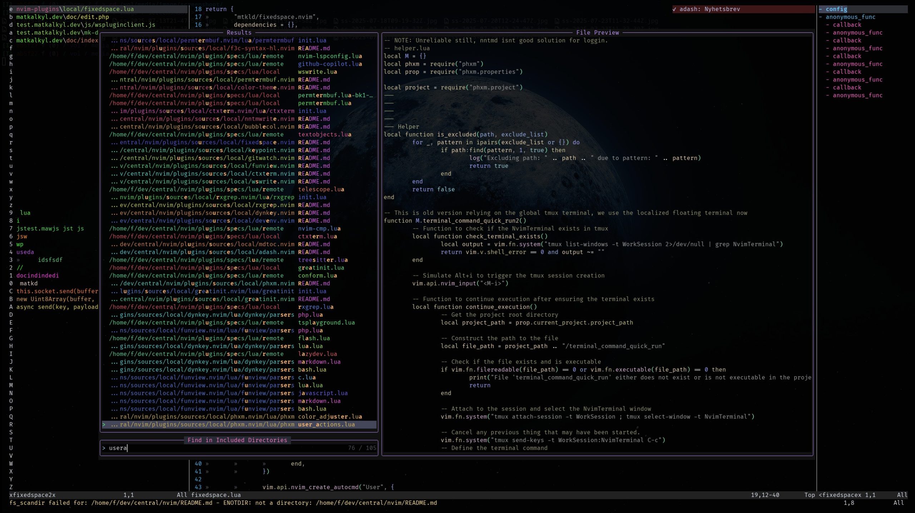The image size is (915, 513).
Task: Click the xfixedspace2x status line label
Action: [32, 495]
